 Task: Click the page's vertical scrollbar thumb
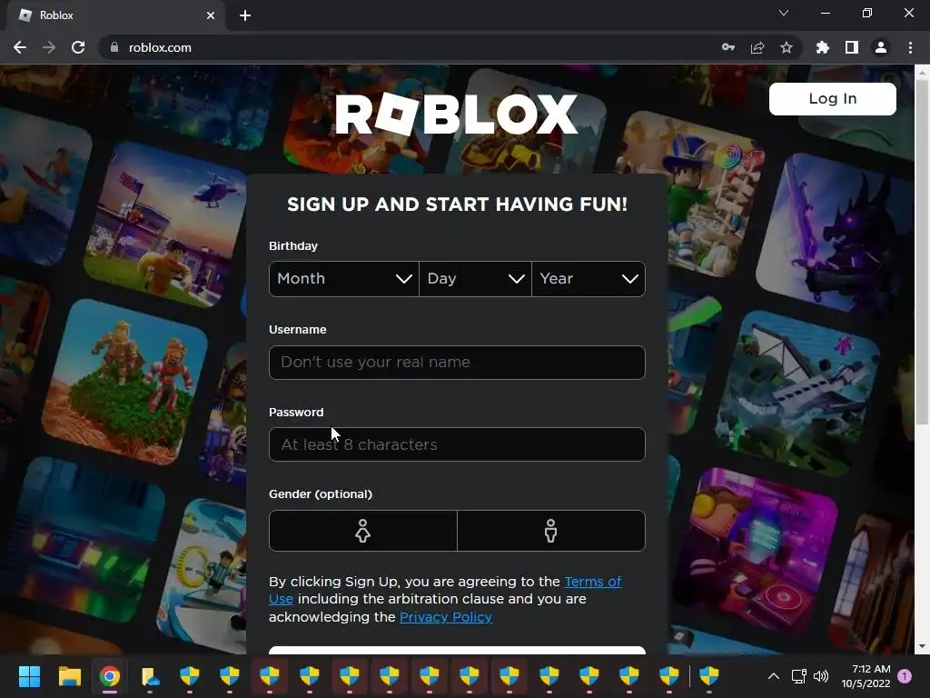click(x=922, y=253)
